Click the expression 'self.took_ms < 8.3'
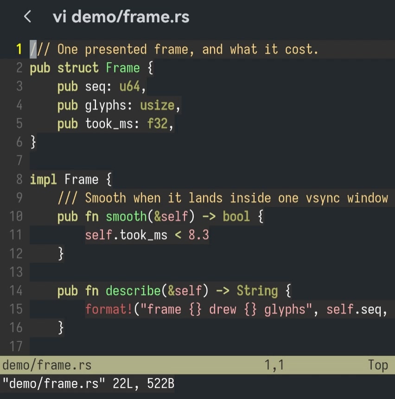This screenshot has width=395, height=399. [147, 235]
